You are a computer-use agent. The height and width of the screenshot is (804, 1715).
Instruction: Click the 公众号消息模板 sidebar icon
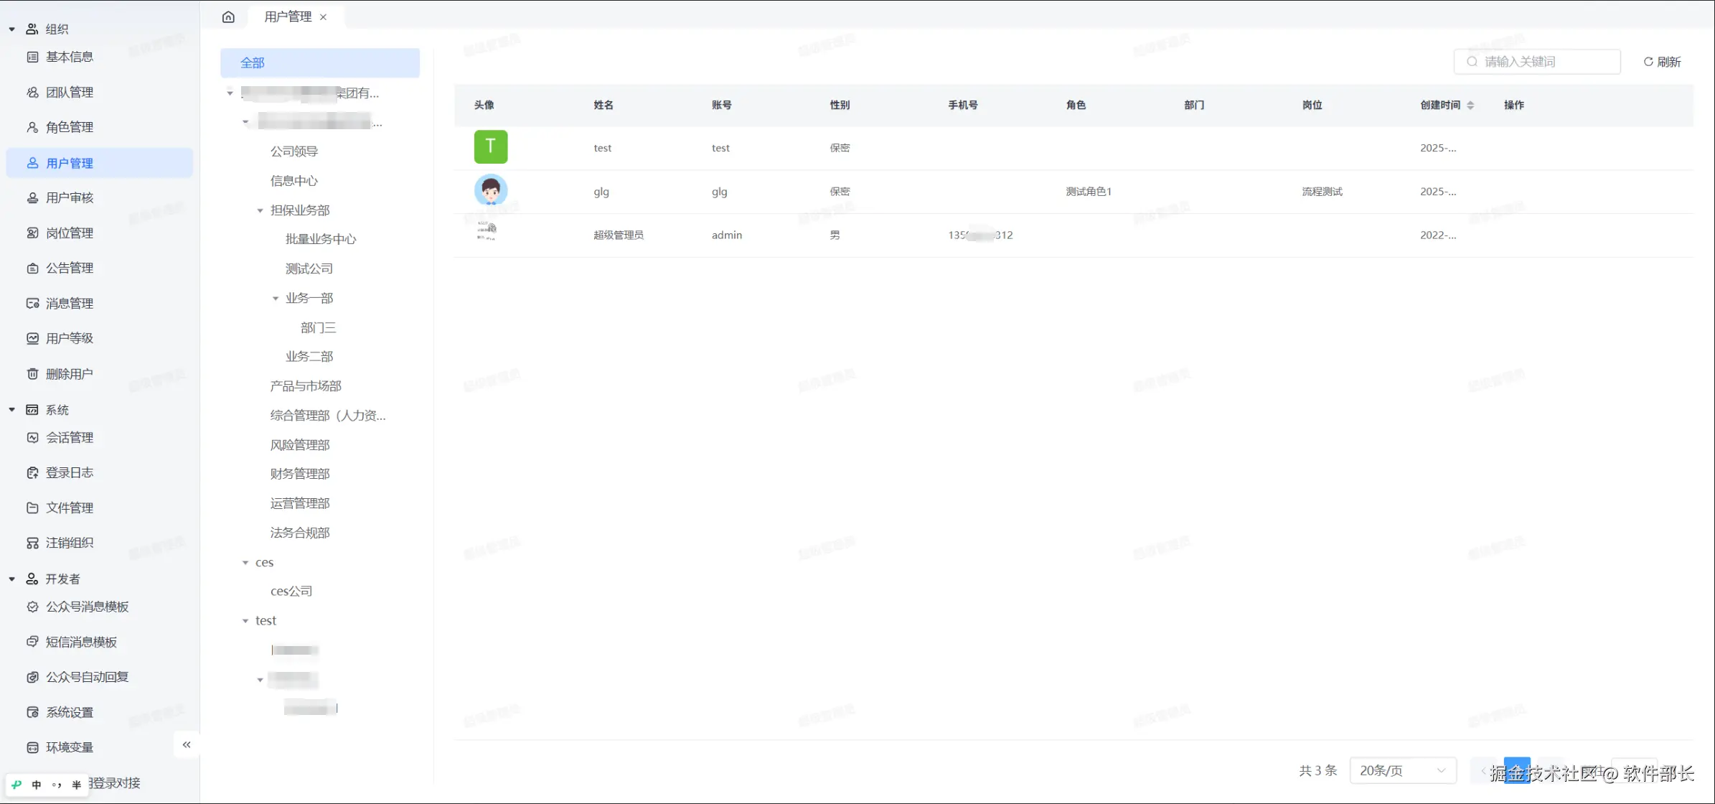[x=32, y=607]
